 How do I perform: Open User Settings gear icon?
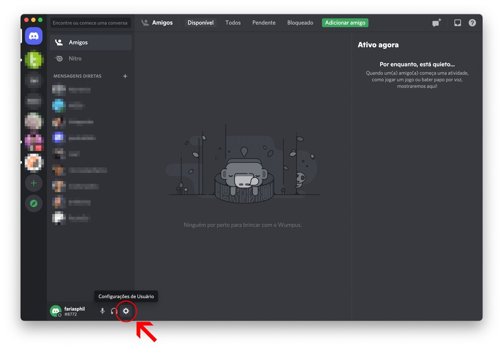click(126, 311)
